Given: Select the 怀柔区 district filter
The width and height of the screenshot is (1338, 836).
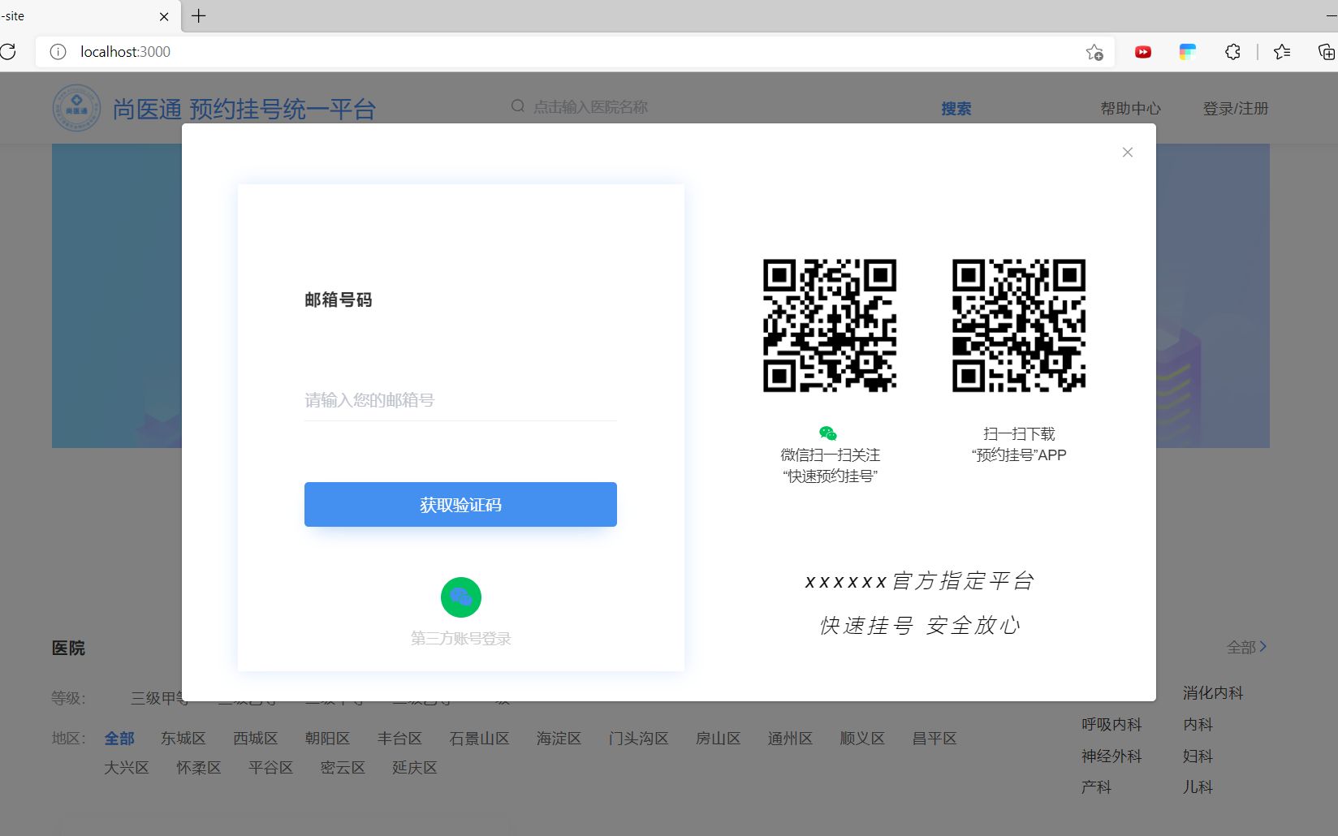Looking at the screenshot, I should 199,768.
